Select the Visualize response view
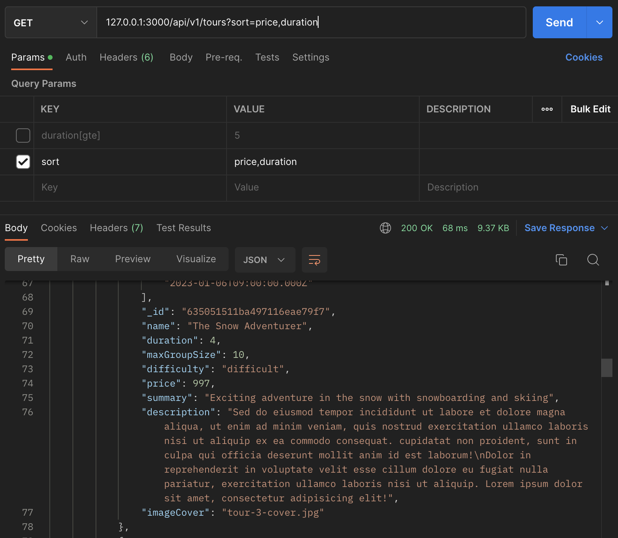The height and width of the screenshot is (538, 618). tap(196, 259)
